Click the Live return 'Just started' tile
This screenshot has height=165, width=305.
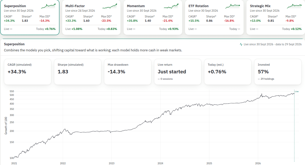click(x=178, y=72)
